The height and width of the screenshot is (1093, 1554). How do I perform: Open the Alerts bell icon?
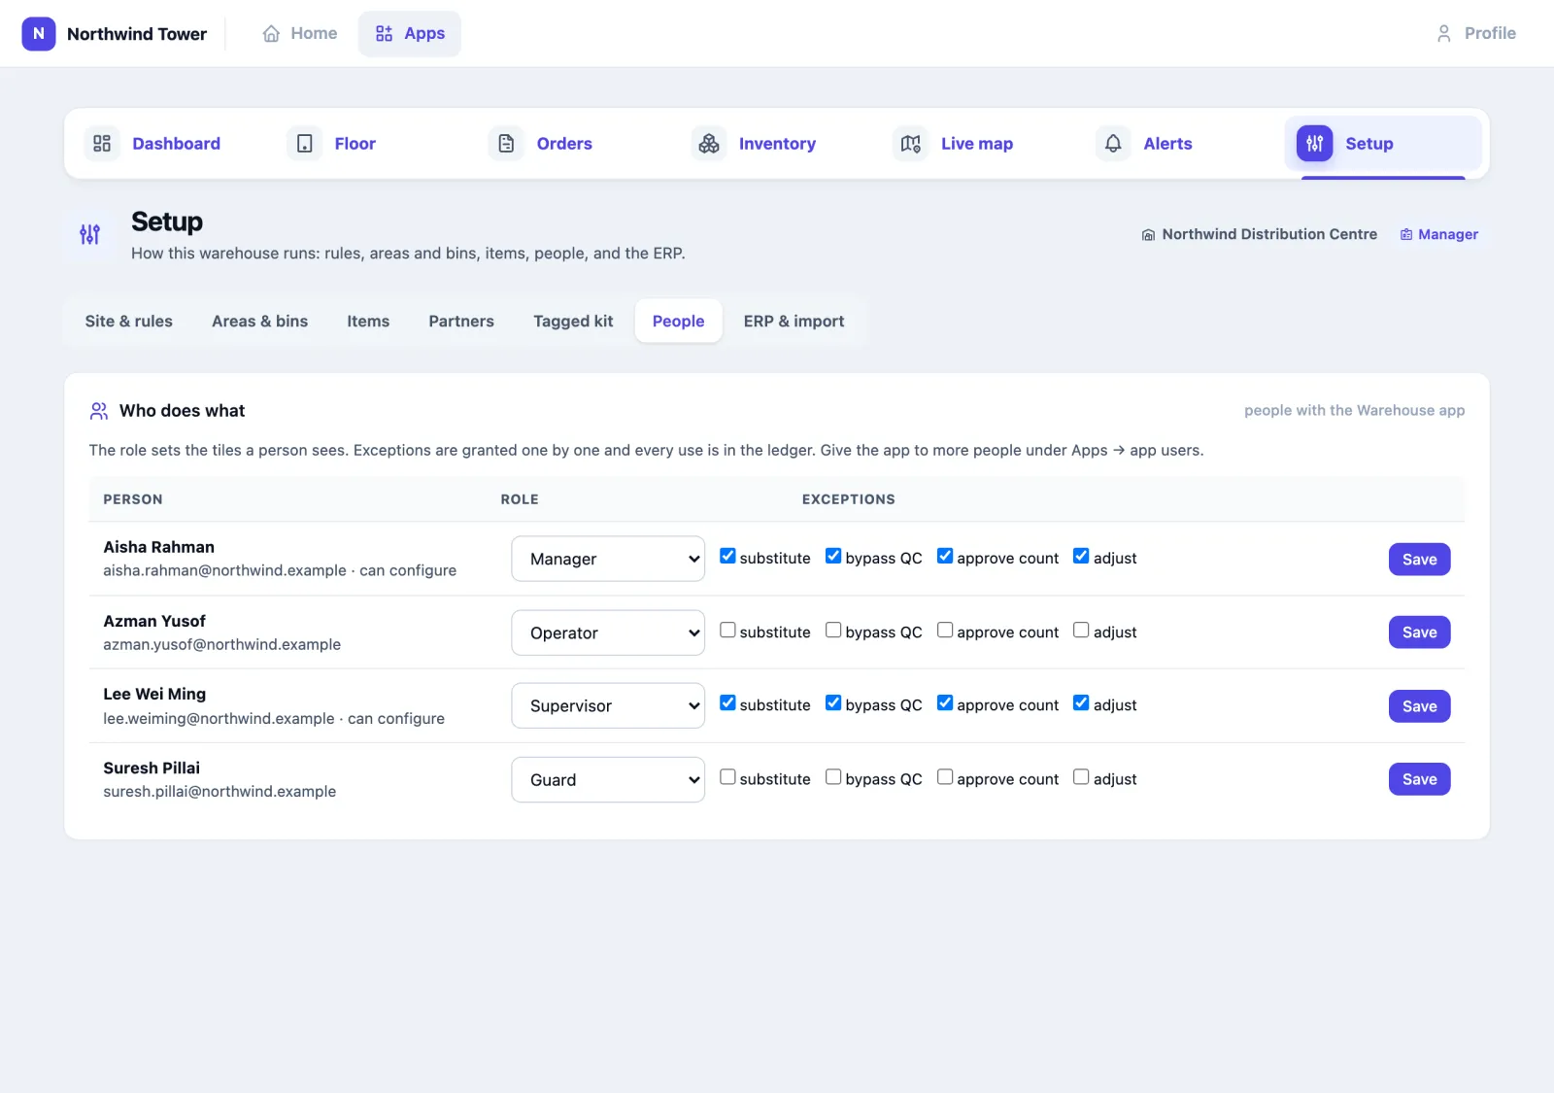click(1113, 144)
